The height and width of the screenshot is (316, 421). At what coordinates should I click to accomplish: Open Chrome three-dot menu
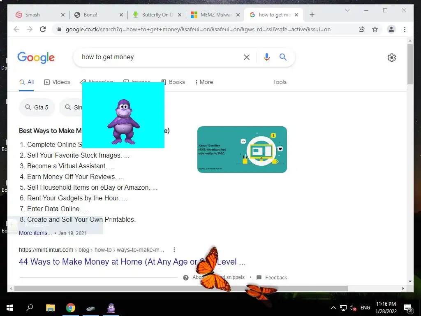pyautogui.click(x=405, y=29)
